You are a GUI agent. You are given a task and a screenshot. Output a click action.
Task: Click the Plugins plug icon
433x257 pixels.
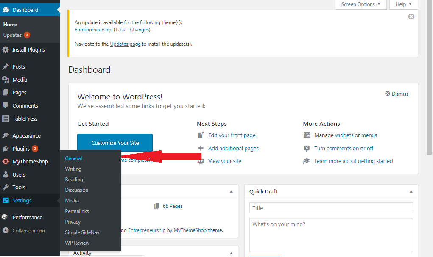[x=6, y=149]
